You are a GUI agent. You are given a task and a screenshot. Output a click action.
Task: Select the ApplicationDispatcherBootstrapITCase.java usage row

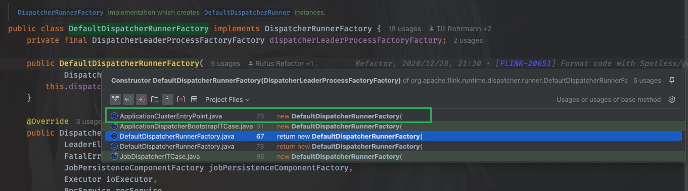[x=393, y=126]
